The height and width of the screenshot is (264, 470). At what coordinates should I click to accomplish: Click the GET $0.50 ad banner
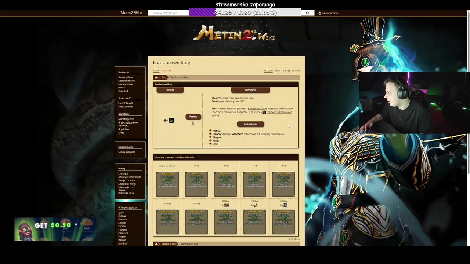(55, 230)
